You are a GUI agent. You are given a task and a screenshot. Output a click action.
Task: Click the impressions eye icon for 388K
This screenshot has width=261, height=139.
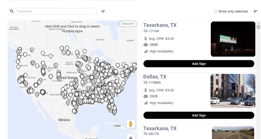click(146, 45)
